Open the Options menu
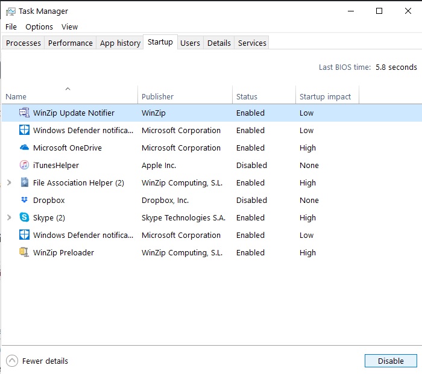 [x=39, y=27]
